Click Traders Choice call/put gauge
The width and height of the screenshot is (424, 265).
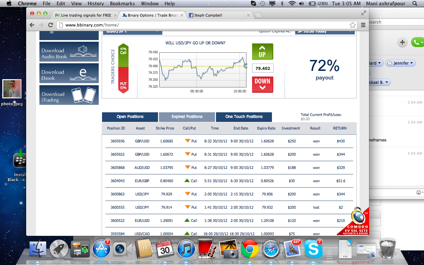[x=123, y=68]
